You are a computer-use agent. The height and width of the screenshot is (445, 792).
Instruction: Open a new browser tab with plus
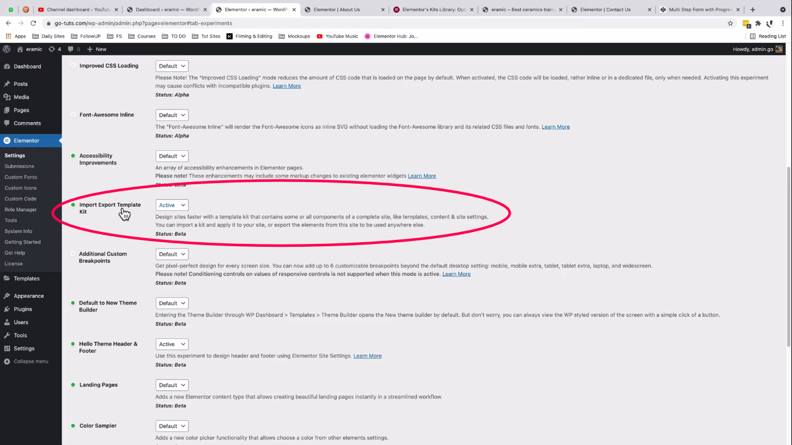click(753, 9)
